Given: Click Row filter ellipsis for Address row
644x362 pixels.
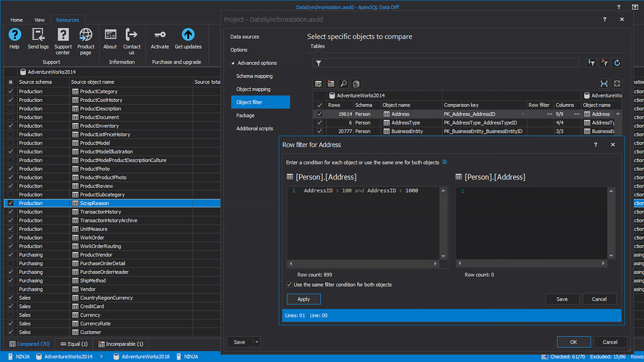Looking at the screenshot, I should pyautogui.click(x=550, y=114).
